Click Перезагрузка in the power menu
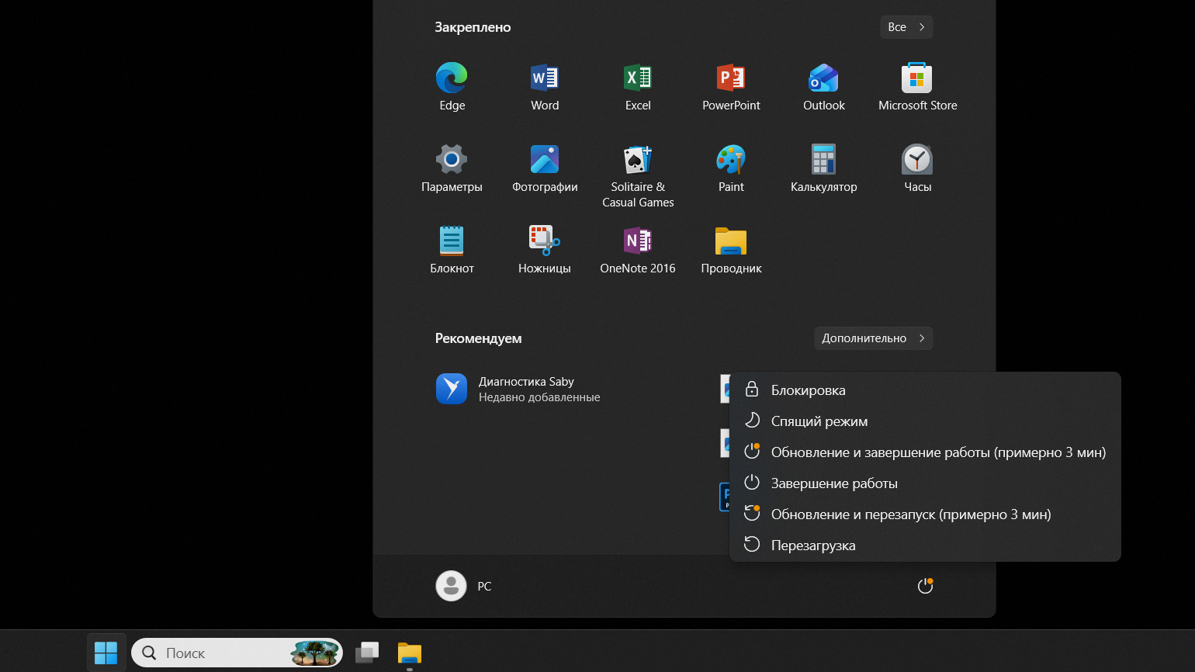Viewport: 1195px width, 672px height. click(812, 546)
